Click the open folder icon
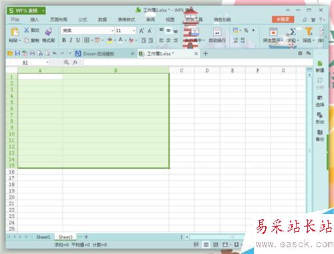Viewport: 334px width, 254px height. pyautogui.click(x=10, y=53)
